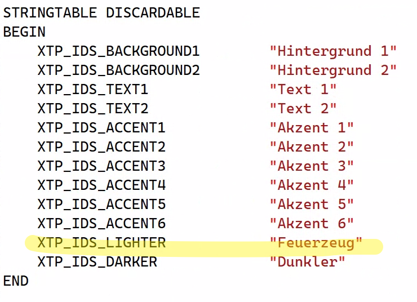Click the "Hintergrund 2" string
Screen dimensions: 417x302
coord(333,70)
